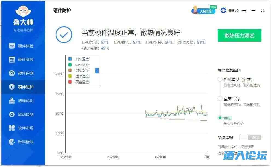Screen dimensions: 271x167
Task: Click the 游戏精选 pac-man icon
Action: [12, 142]
